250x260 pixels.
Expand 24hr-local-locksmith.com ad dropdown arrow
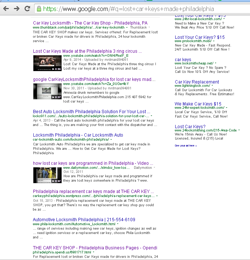click(x=224, y=19)
